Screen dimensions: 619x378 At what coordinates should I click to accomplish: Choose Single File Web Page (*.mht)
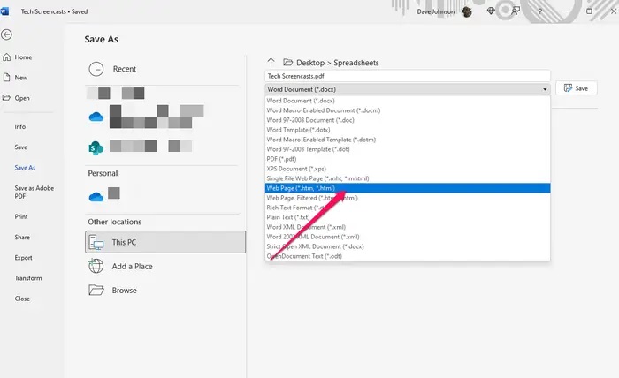tap(408, 178)
